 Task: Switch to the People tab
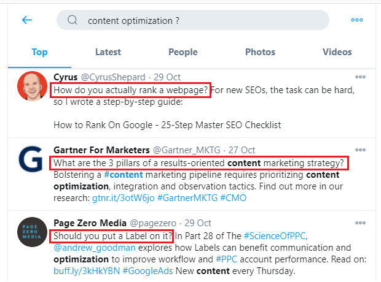point(183,52)
